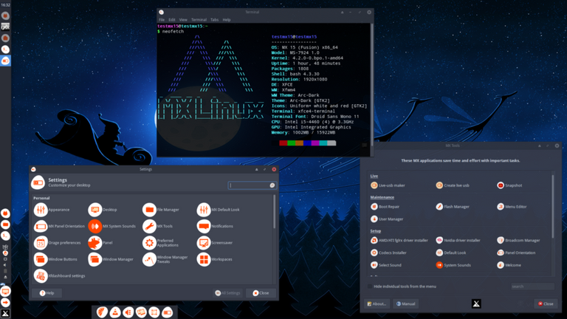Launch Nvidia driver installer
The height and width of the screenshot is (319, 567).
point(458,240)
